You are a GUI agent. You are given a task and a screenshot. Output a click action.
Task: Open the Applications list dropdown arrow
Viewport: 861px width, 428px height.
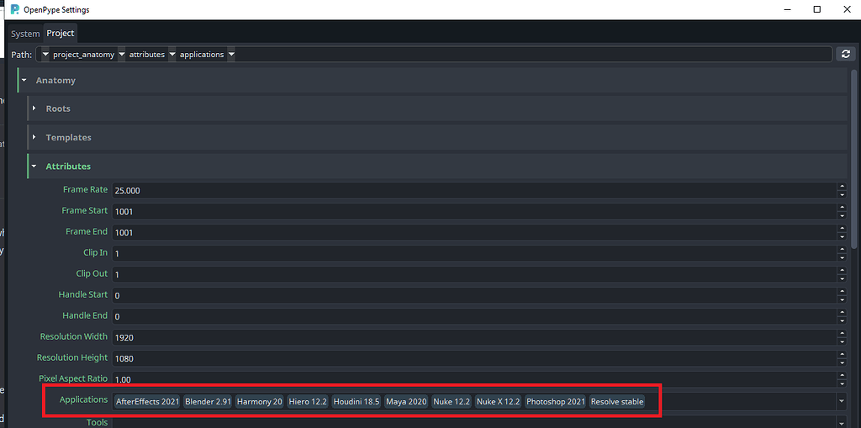(x=842, y=401)
